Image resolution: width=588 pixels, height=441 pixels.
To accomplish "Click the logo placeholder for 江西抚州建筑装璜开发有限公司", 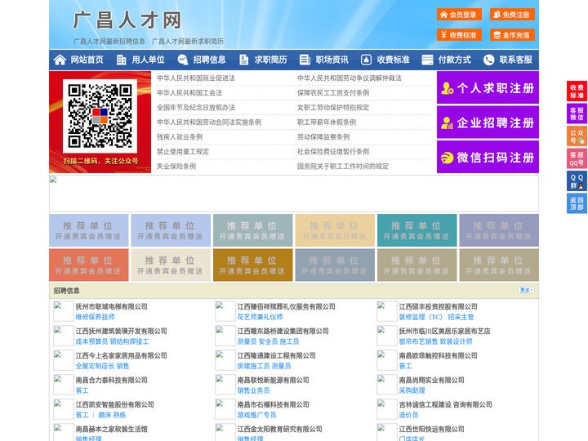I will coord(63,336).
